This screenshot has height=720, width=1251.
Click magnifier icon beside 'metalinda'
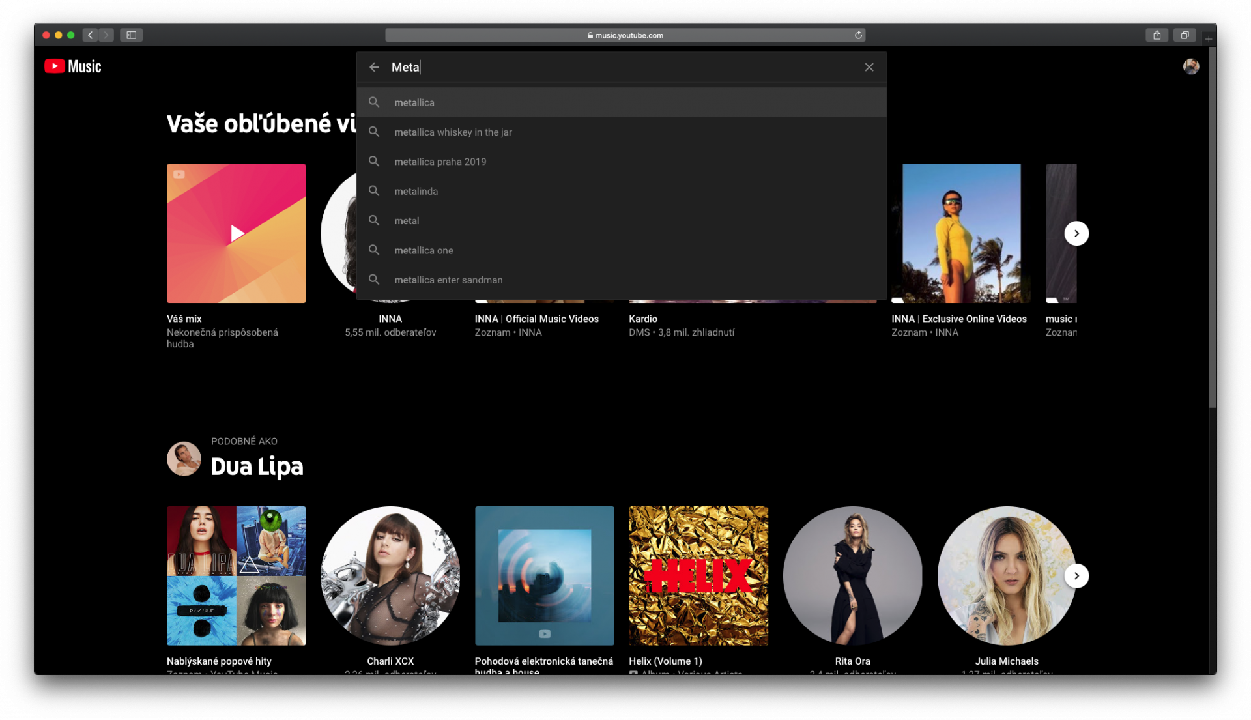(x=374, y=191)
